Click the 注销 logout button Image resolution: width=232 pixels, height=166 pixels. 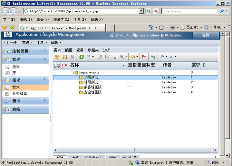206,35
